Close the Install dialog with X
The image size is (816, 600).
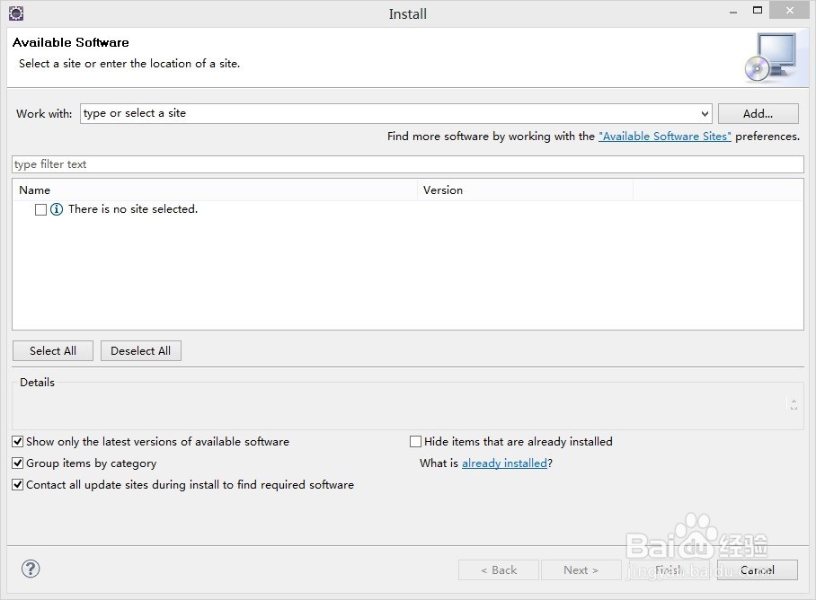click(789, 11)
